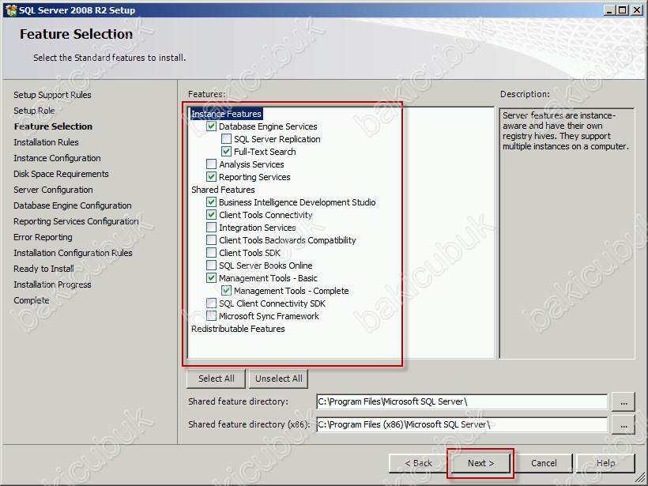Click Server Configuration step

click(53, 190)
